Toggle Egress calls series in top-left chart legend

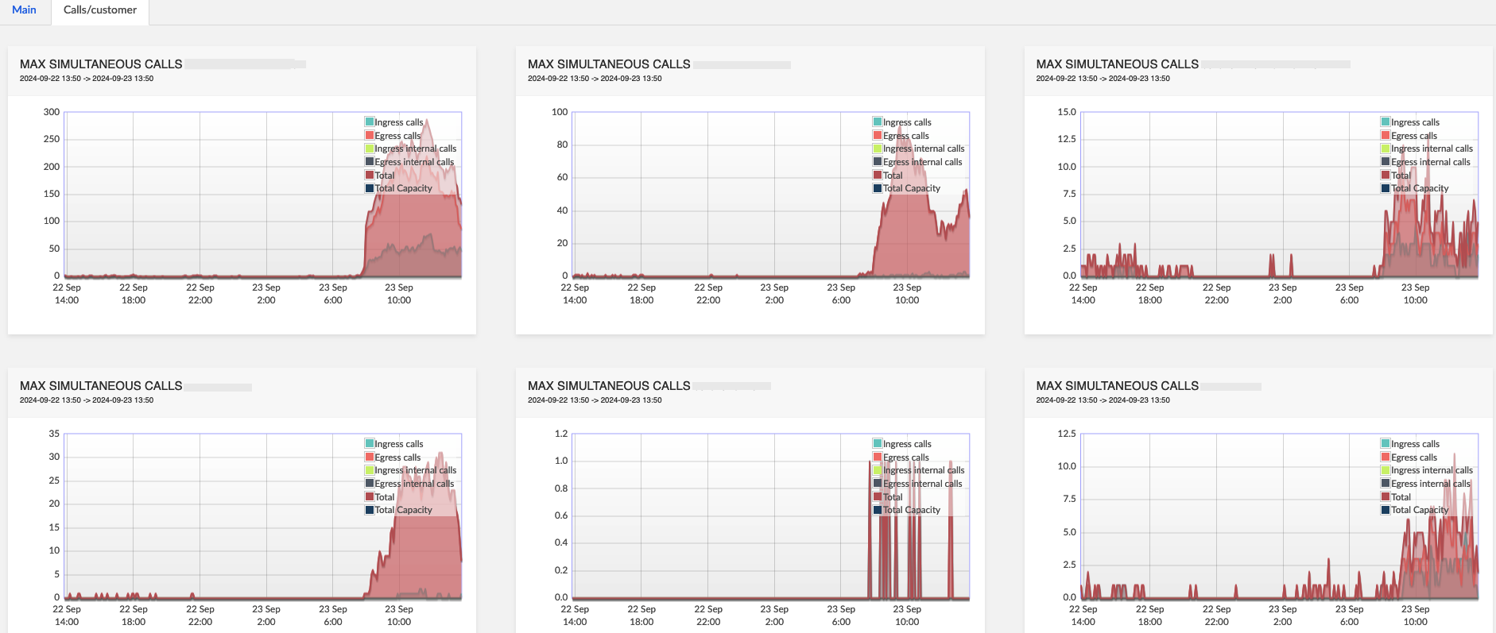point(397,136)
